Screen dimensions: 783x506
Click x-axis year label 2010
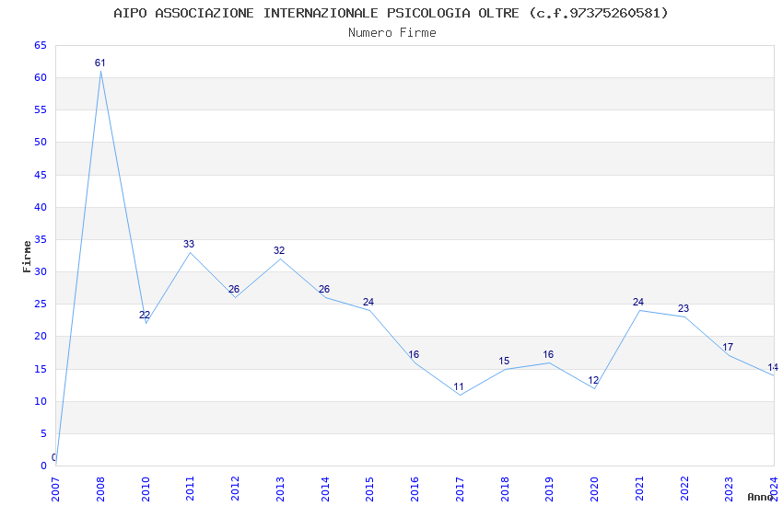146,489
